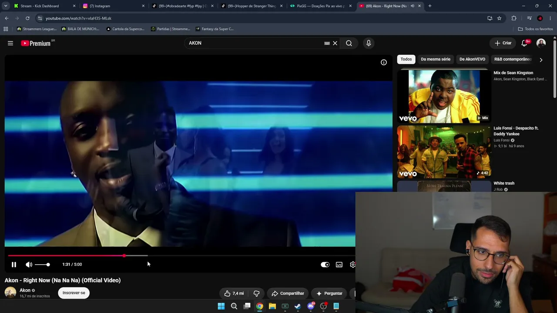The image size is (557, 313).
Task: Clear the AKON search text
Action: (335, 43)
